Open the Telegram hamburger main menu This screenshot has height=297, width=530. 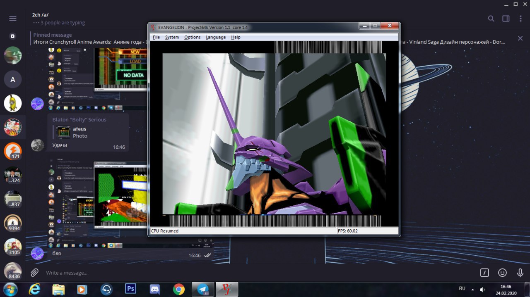[13, 19]
